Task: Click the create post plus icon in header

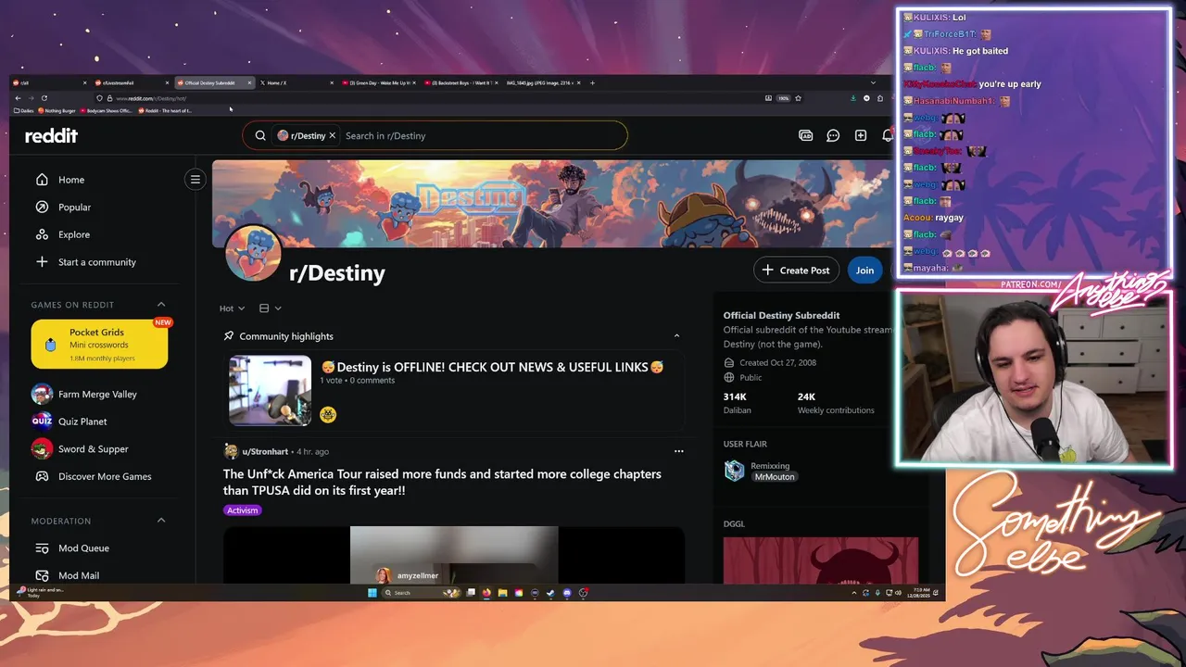Action: [x=861, y=135]
